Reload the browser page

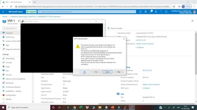[x=11, y=6]
